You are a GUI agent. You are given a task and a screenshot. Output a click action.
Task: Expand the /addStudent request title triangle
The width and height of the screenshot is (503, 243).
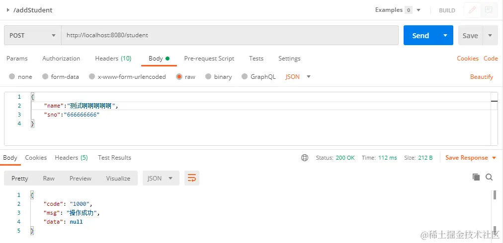click(x=8, y=10)
